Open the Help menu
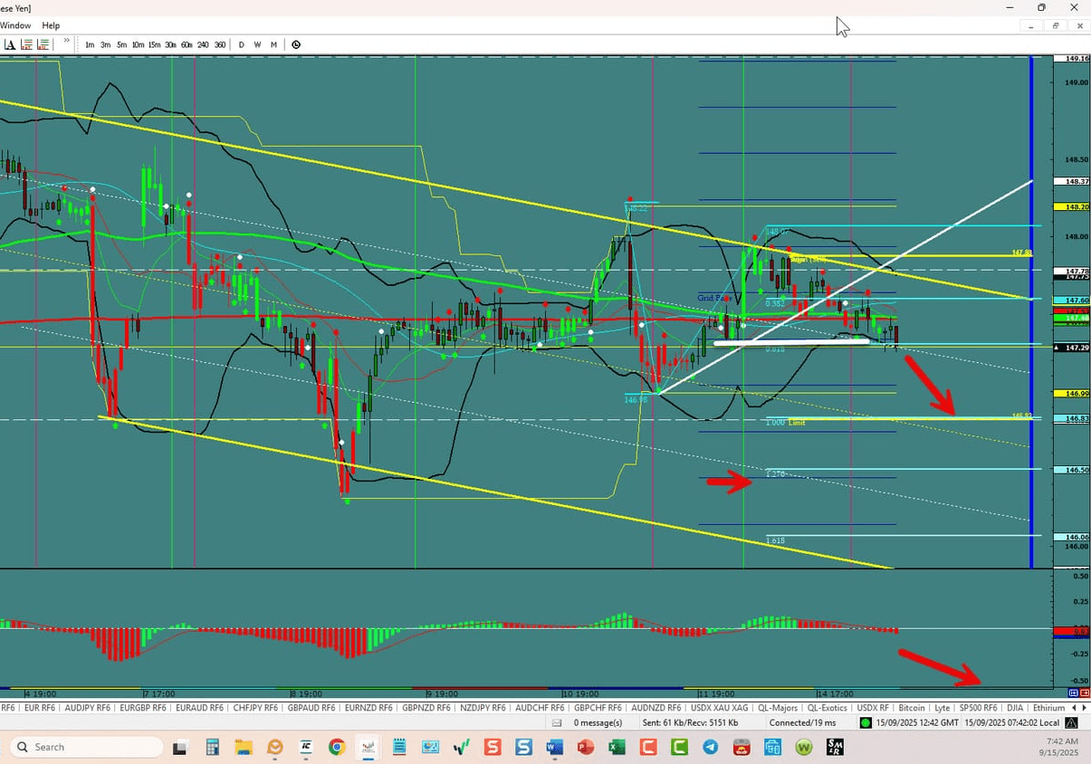The width and height of the screenshot is (1091, 764). pos(51,25)
